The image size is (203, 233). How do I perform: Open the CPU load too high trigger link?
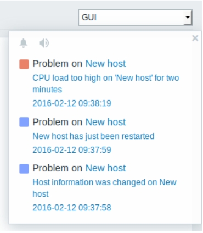pos(106,84)
